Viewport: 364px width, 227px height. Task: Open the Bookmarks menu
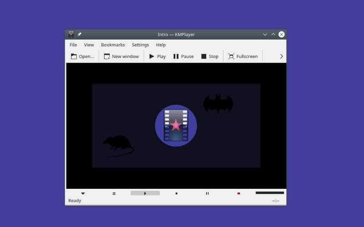tap(113, 45)
